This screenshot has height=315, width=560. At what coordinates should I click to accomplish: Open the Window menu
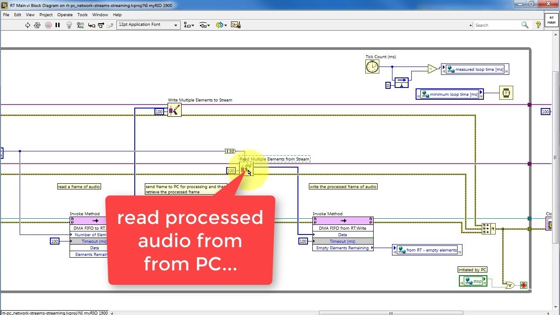100,14
